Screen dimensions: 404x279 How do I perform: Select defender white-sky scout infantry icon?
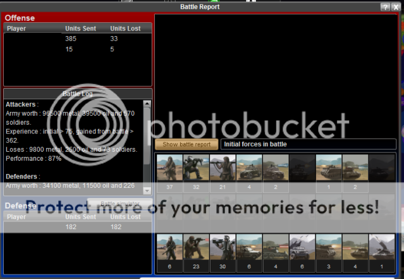point(169,253)
